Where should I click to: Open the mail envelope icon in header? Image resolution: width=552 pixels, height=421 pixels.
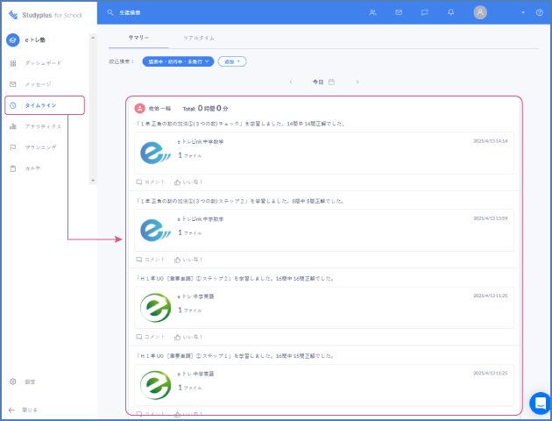[x=399, y=12]
